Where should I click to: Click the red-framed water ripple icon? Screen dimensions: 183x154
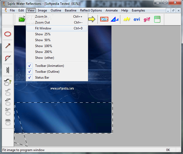pyautogui.click(x=104, y=19)
